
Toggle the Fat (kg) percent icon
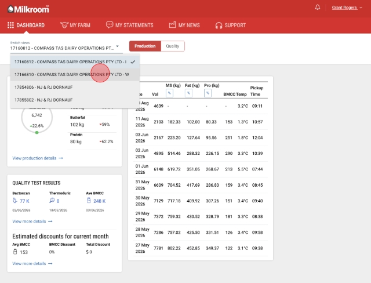click(x=188, y=93)
